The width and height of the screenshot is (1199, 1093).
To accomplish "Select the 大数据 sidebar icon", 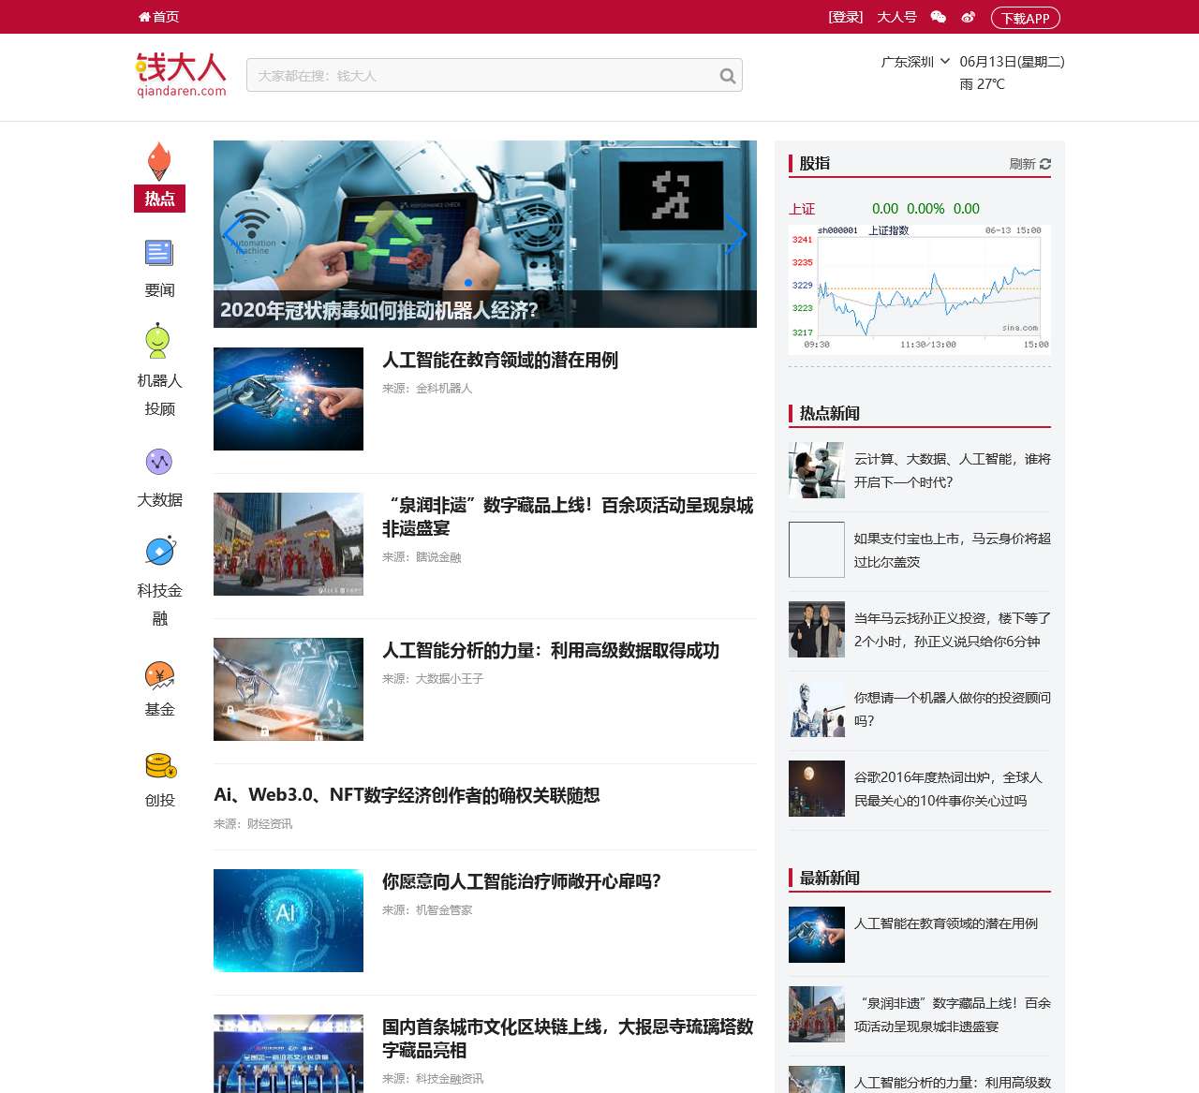I will (x=159, y=462).
